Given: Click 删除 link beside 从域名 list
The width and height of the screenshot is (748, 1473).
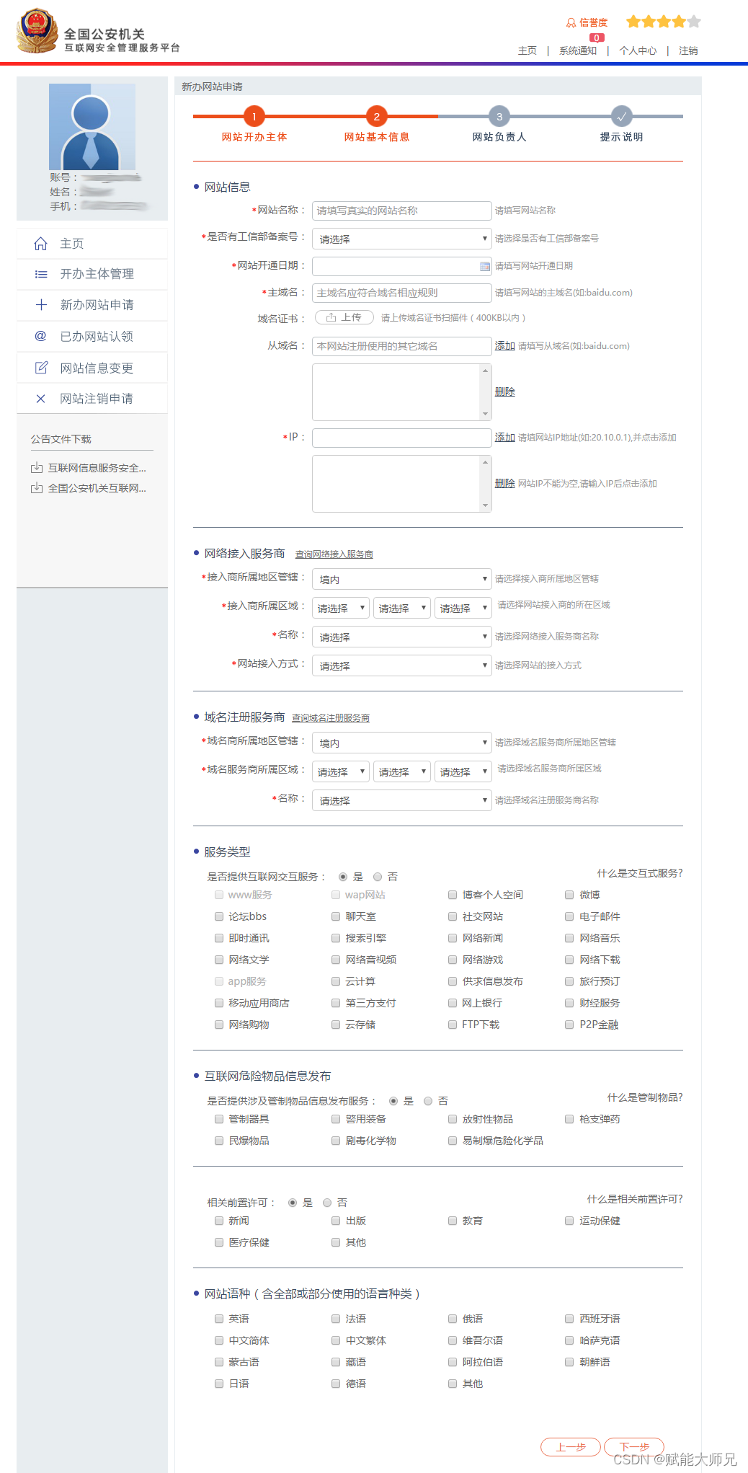Looking at the screenshot, I should tap(505, 392).
